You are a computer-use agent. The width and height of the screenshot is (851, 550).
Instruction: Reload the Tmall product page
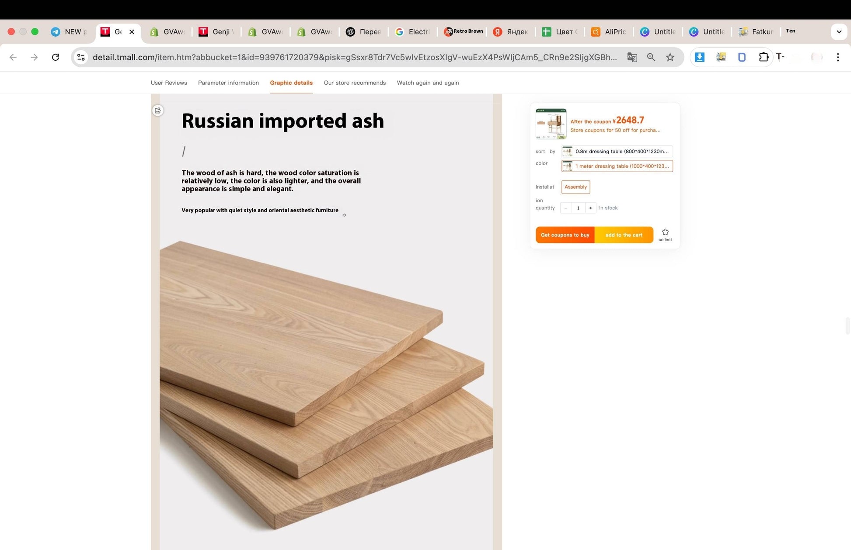point(56,57)
